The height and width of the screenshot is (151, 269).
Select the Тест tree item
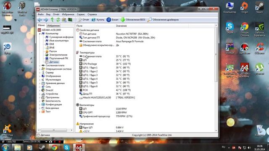[46, 112]
